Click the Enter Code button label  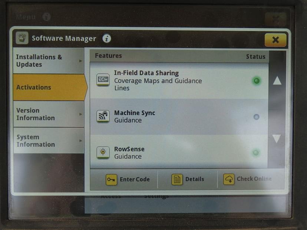pyautogui.click(x=135, y=179)
